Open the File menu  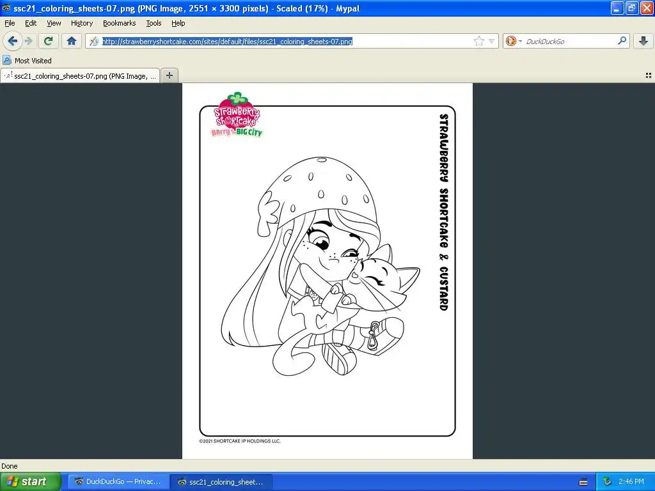tap(10, 23)
